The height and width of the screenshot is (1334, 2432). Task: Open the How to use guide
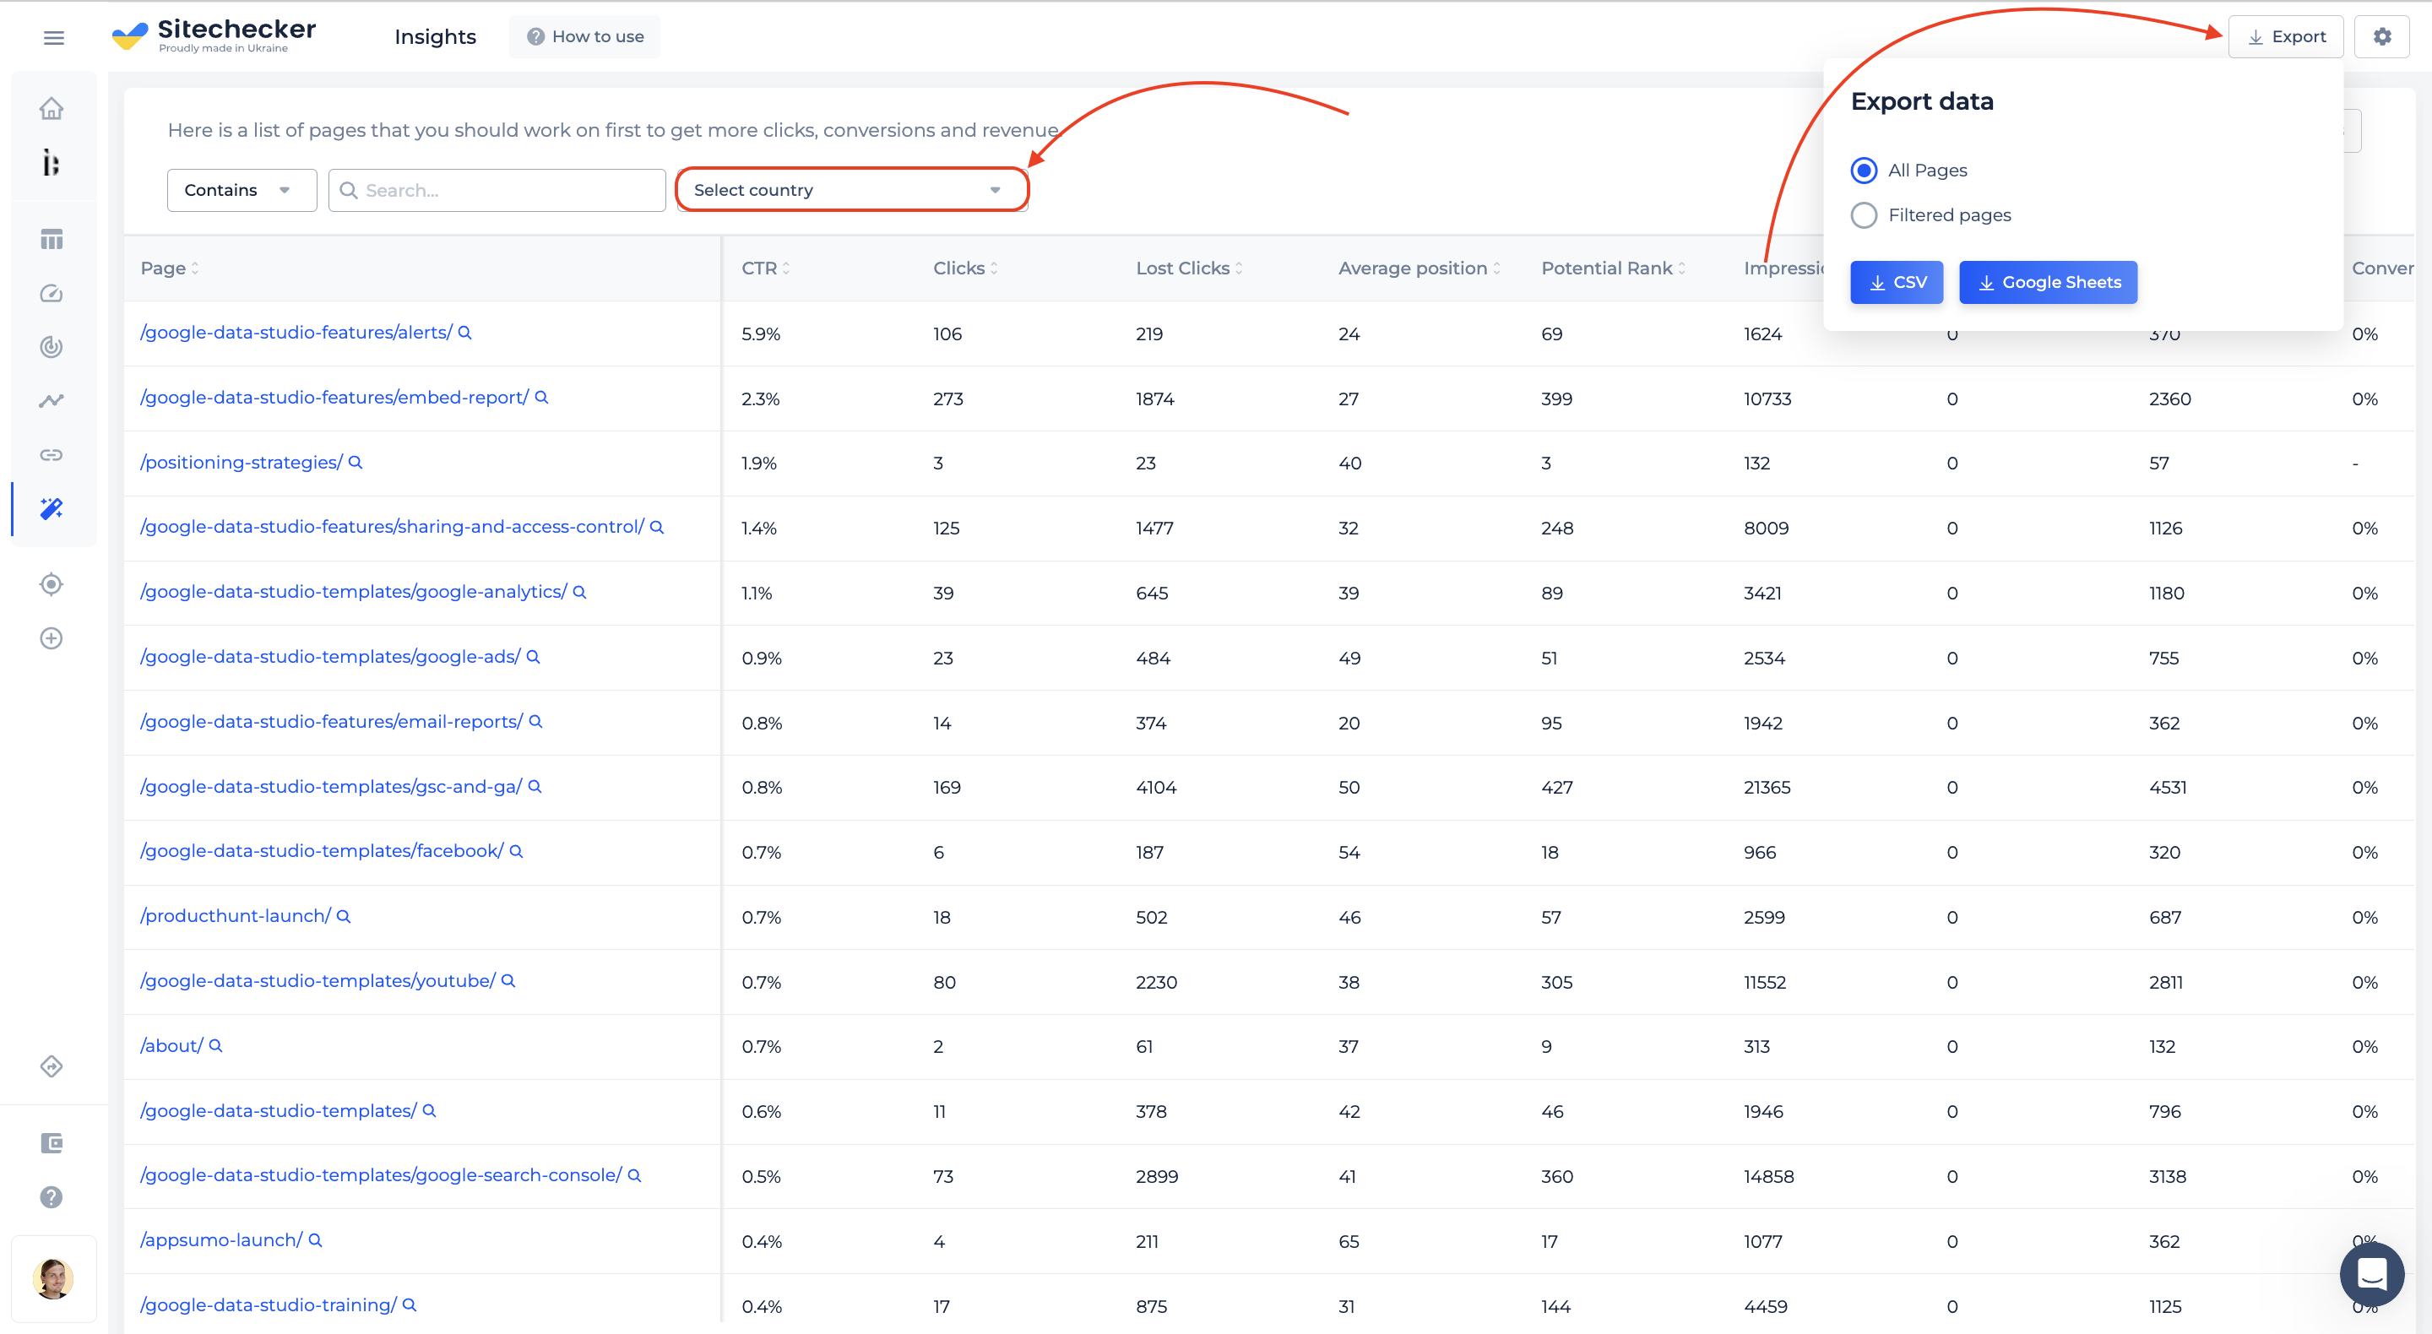click(x=584, y=37)
